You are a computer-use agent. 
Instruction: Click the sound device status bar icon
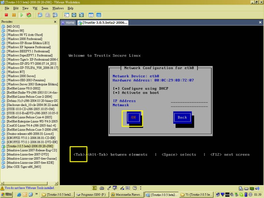[257, 188]
